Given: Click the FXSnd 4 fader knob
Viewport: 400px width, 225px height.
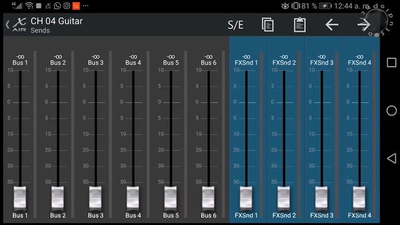Looking at the screenshot, I should (359, 197).
